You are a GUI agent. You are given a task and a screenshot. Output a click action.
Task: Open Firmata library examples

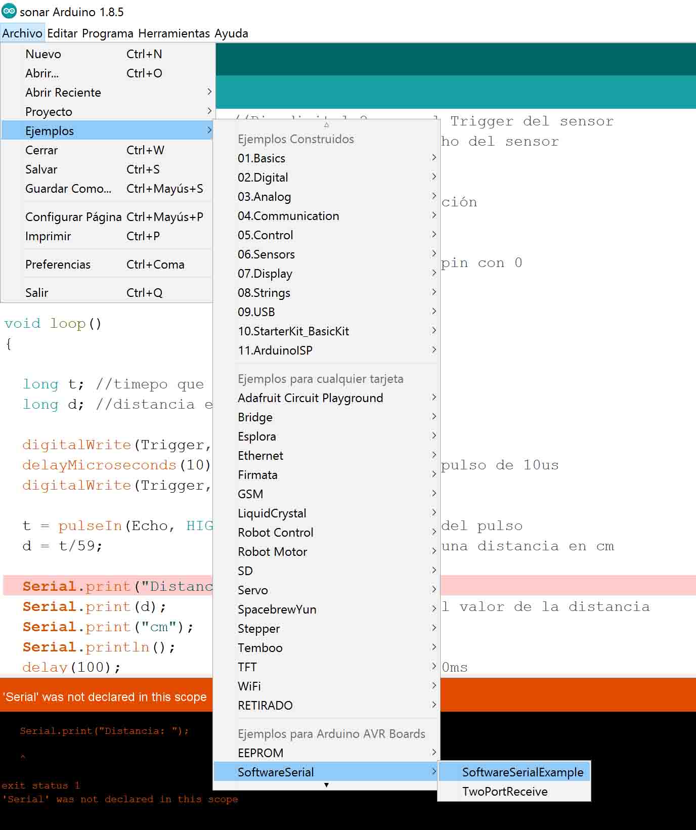pos(326,475)
